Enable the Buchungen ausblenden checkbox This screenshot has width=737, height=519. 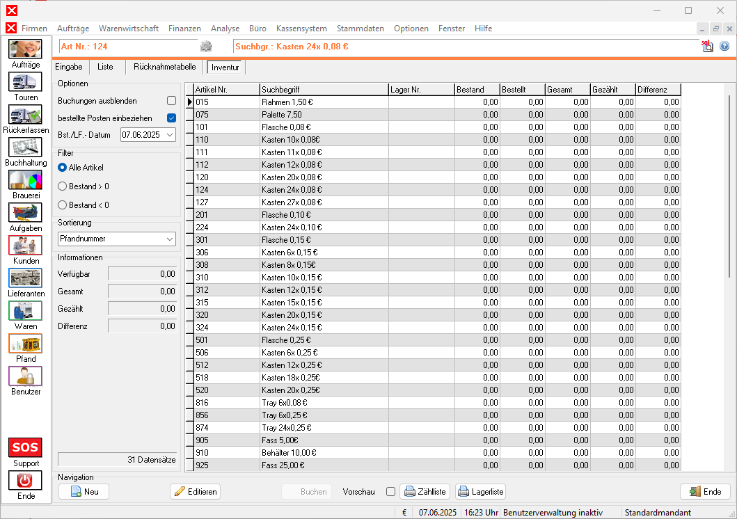pyautogui.click(x=171, y=101)
